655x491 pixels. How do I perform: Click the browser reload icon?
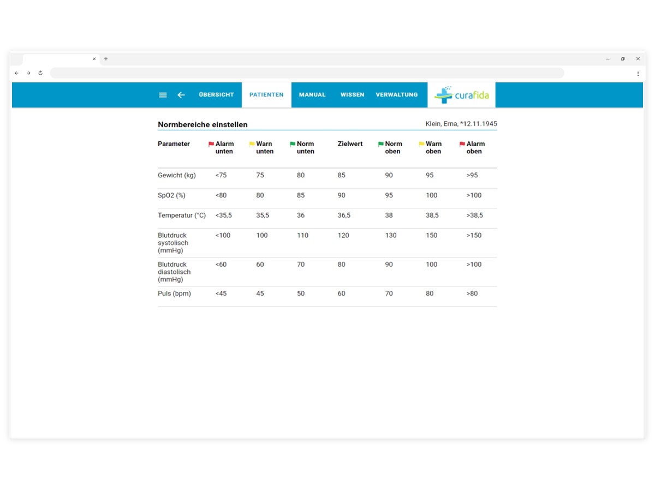coord(40,73)
